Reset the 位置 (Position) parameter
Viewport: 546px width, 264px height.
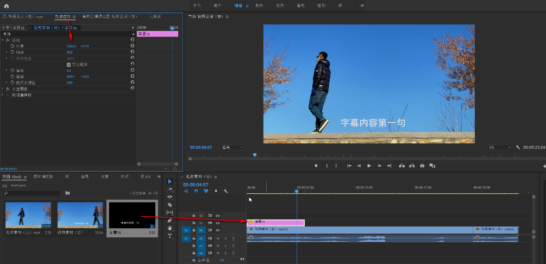[x=133, y=46]
